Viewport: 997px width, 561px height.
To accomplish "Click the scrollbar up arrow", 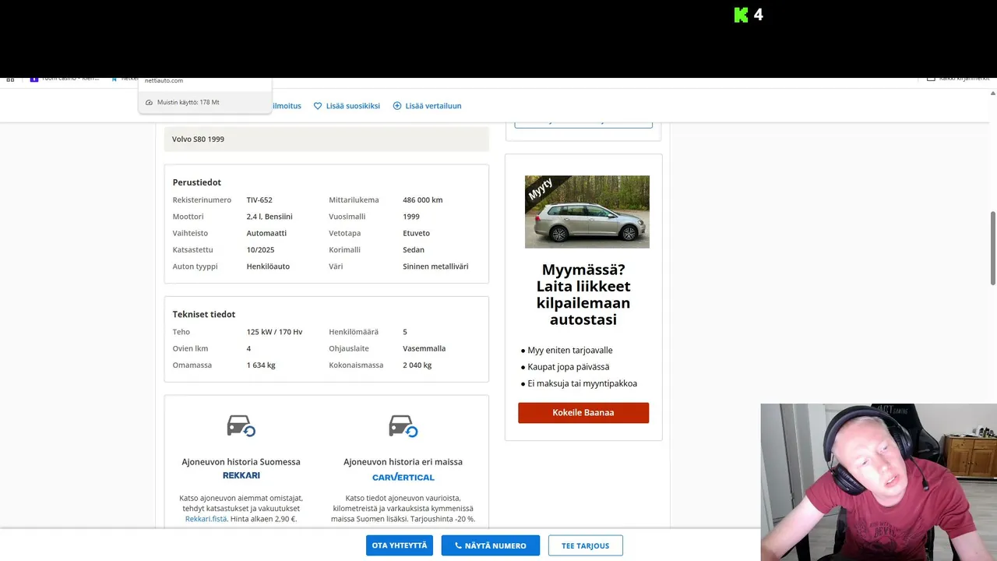I will (992, 93).
